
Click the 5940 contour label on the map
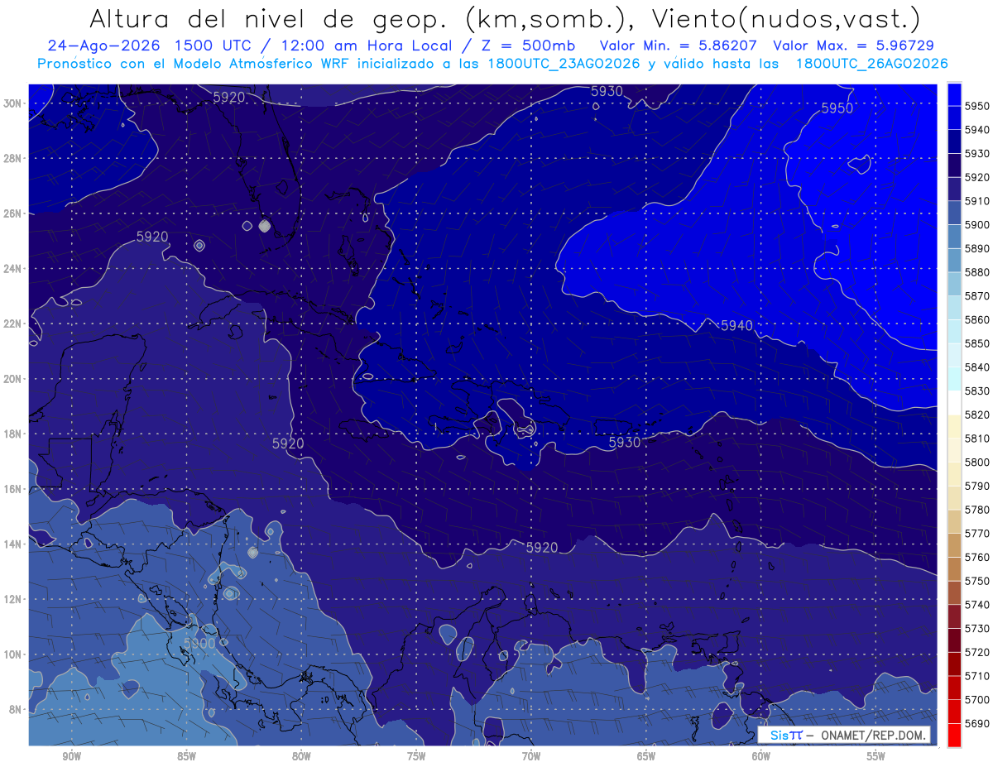[x=736, y=325]
